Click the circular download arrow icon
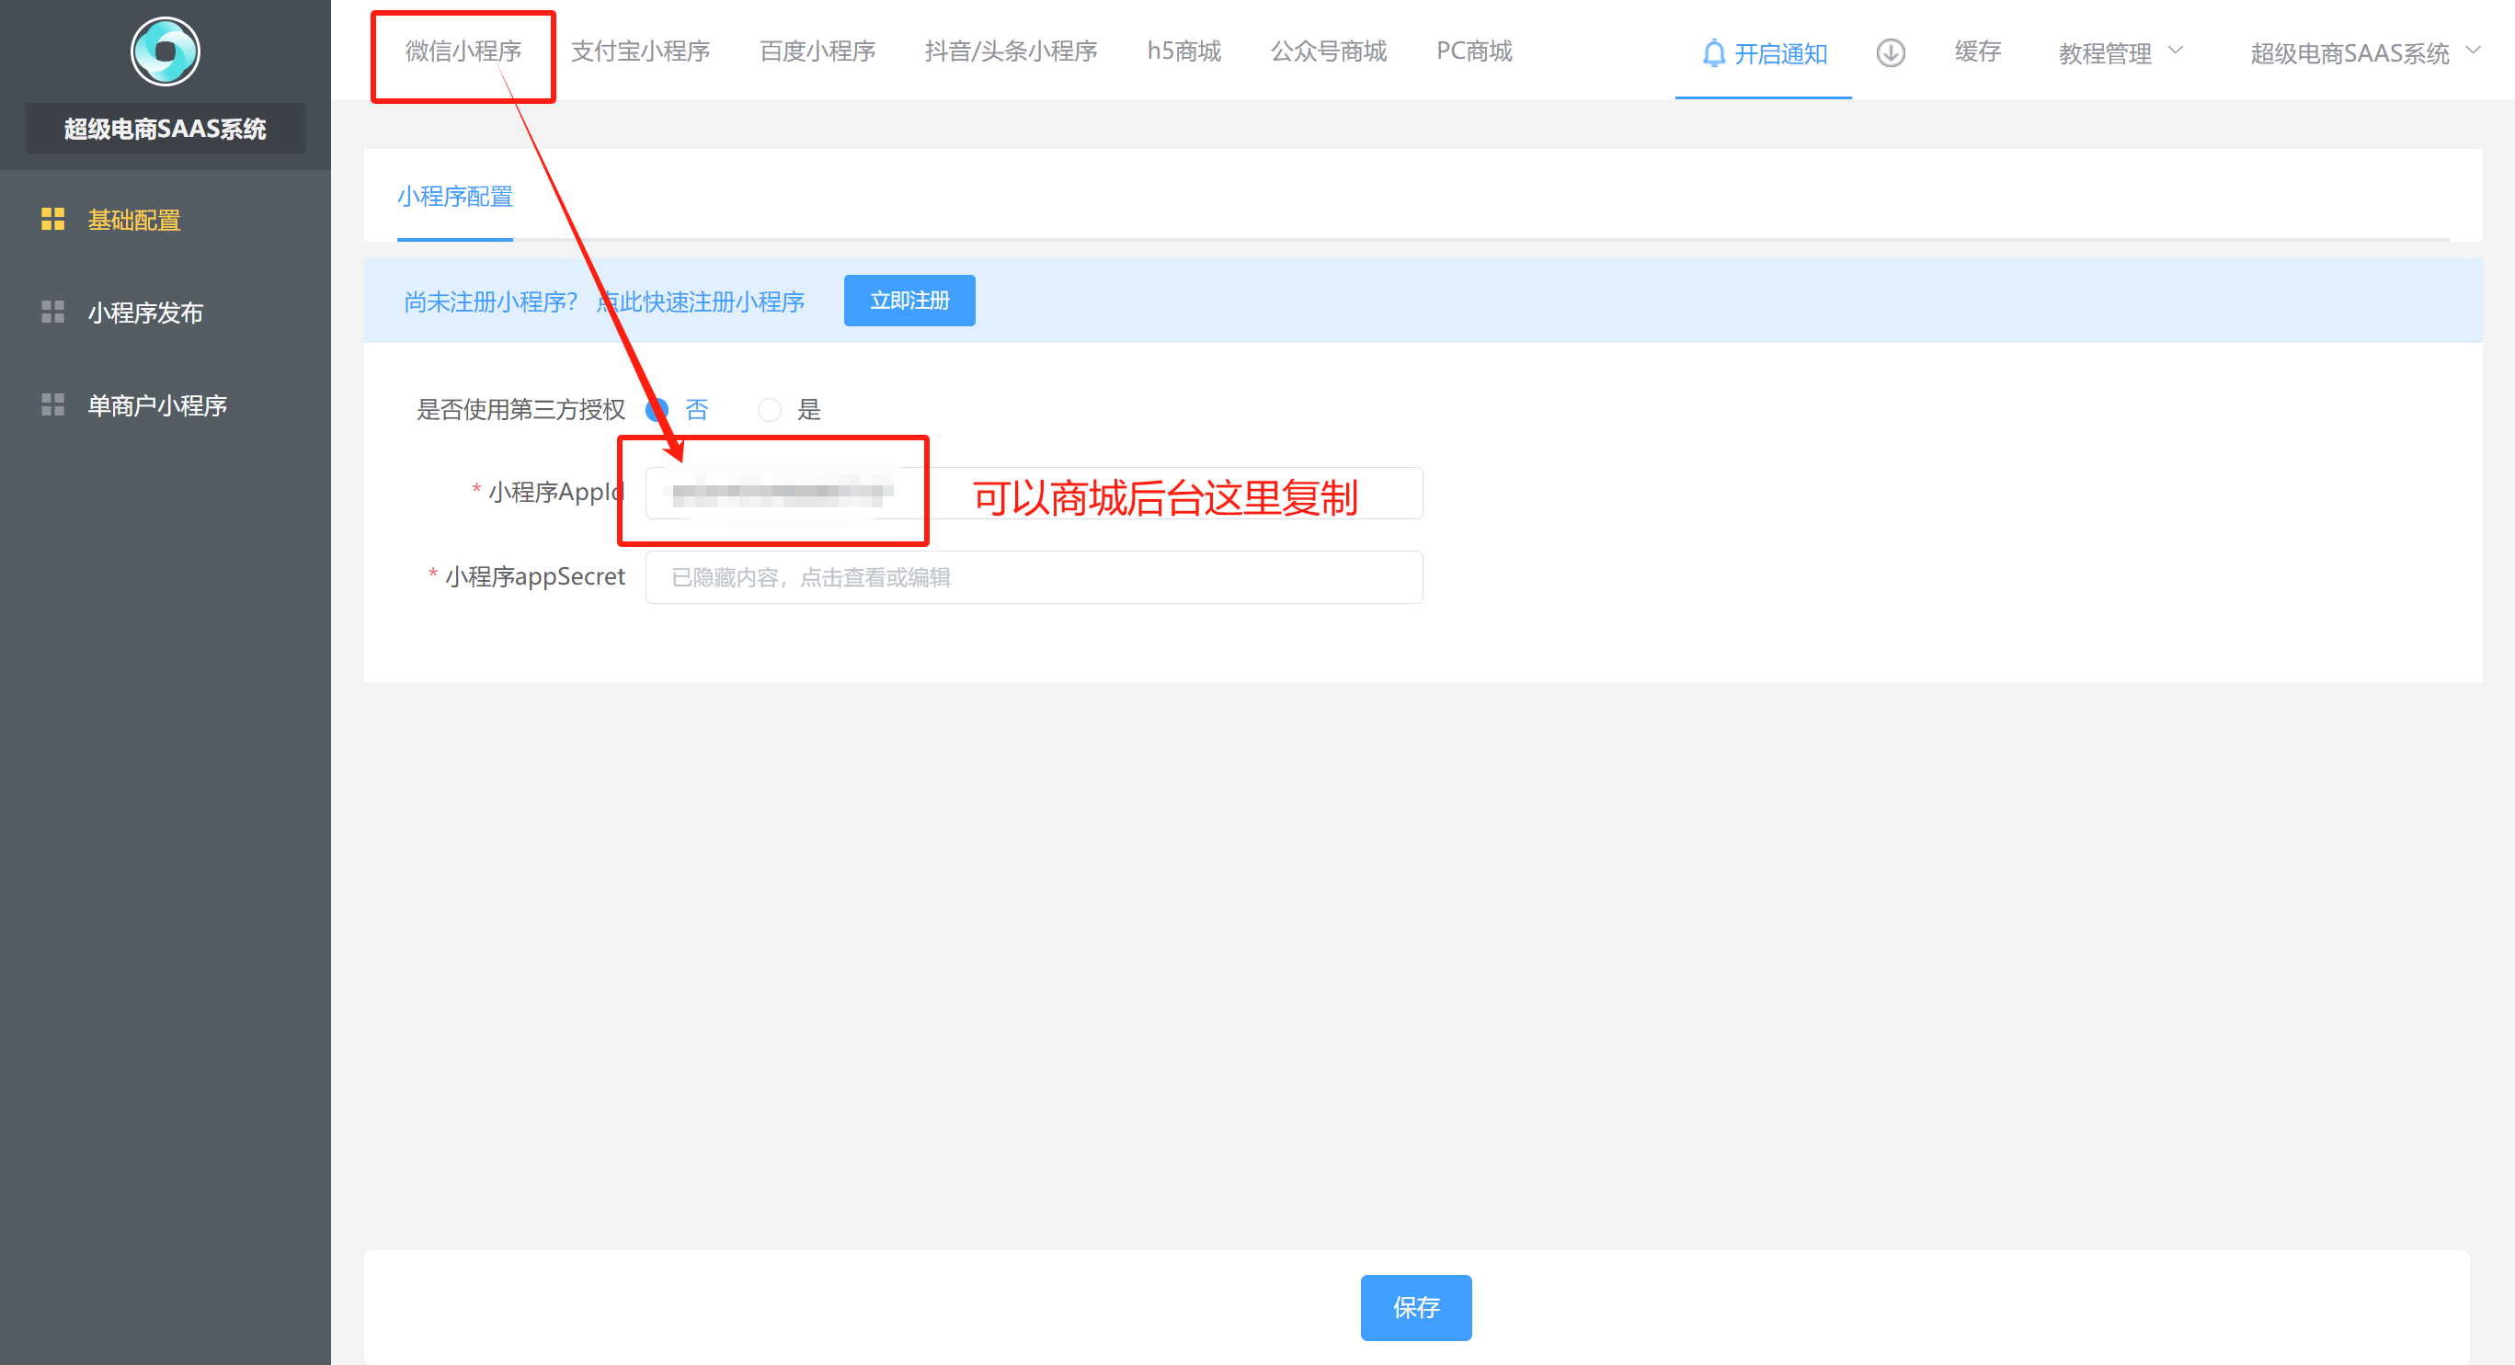This screenshot has width=2515, height=1365. (1890, 52)
